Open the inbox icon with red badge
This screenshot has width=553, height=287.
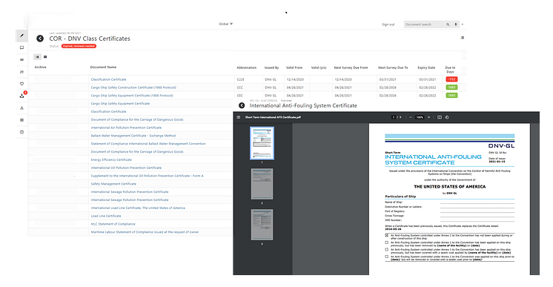click(x=21, y=96)
